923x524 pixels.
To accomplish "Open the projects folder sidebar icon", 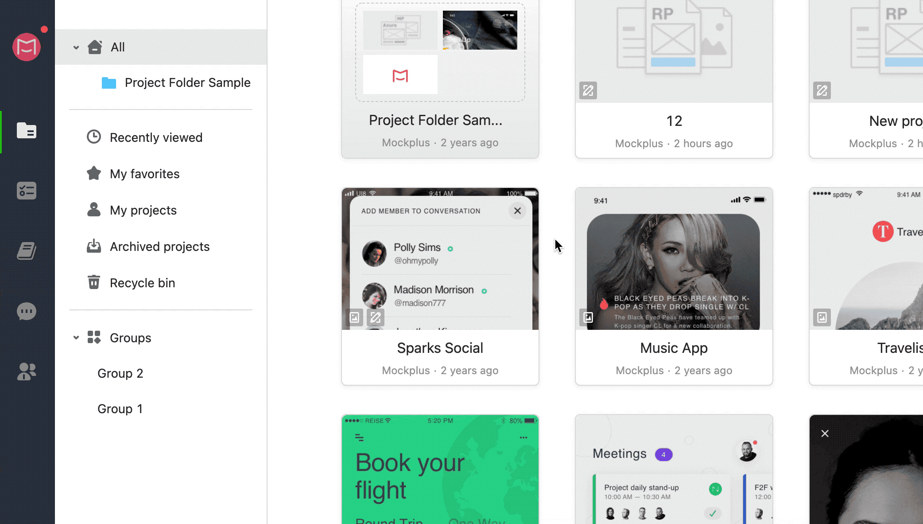I will point(27,130).
